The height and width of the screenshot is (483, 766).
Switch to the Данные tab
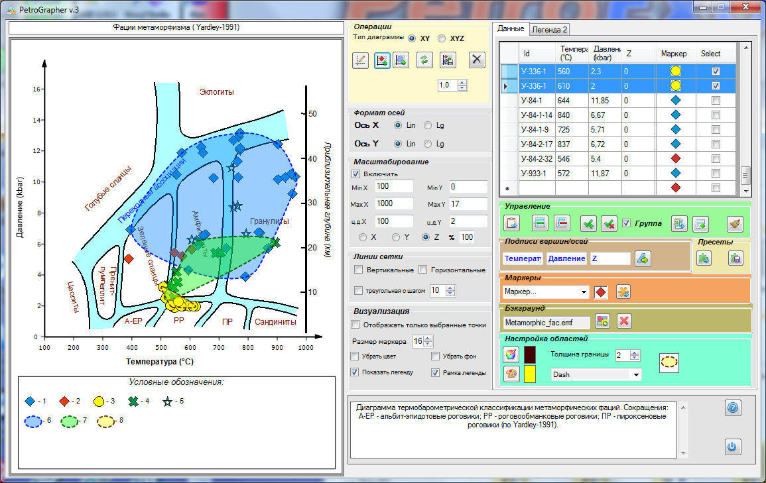(511, 28)
